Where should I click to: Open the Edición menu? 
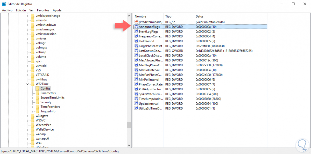pyautogui.click(x=21, y=10)
